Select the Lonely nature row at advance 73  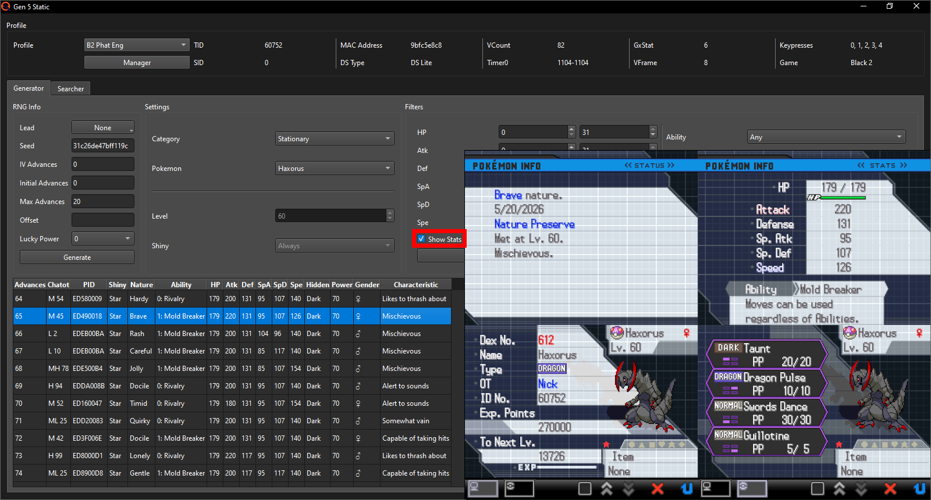[232, 456]
